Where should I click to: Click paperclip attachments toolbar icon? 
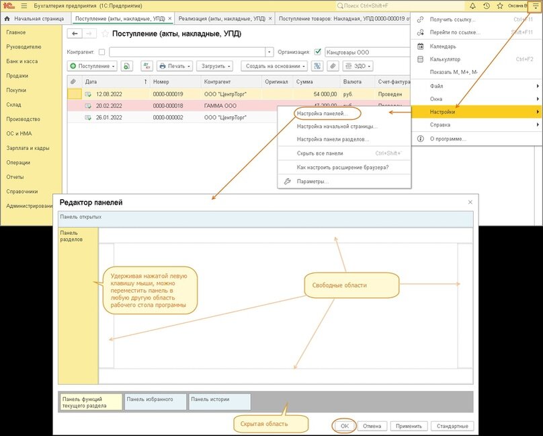click(x=333, y=66)
